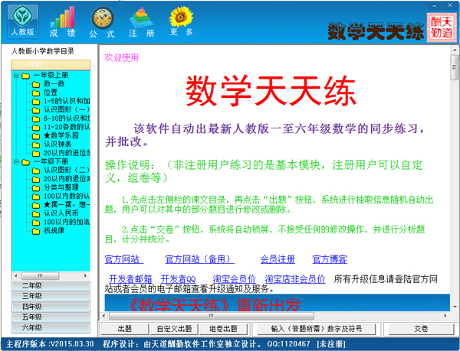Click folder icon beside 1-5的认识和加
This screenshot has width=460, height=351.
[x=36, y=102]
